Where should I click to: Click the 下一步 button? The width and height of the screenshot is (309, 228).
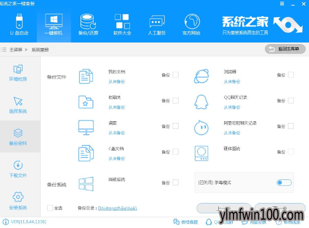[280, 208]
